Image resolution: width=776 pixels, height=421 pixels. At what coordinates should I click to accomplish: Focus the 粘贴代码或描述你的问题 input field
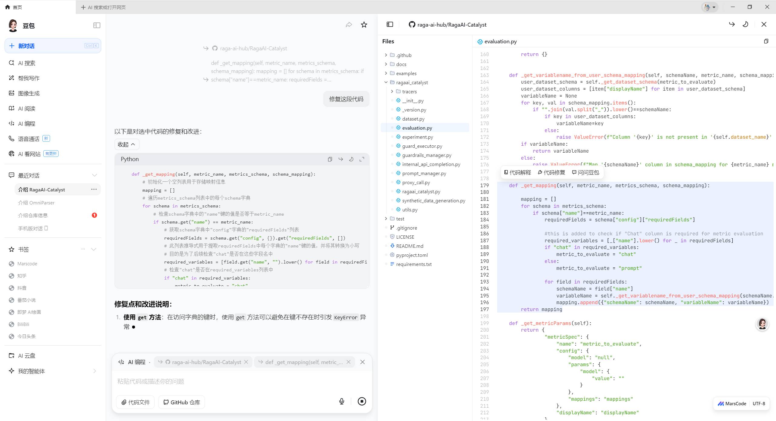[x=242, y=381]
